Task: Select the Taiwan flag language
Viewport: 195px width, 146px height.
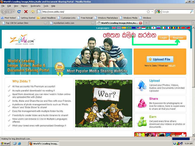Action: coord(188,28)
